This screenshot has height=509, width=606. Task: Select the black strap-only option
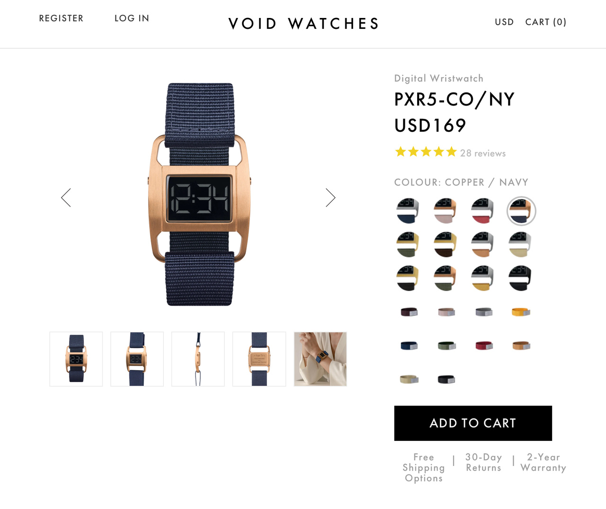(x=446, y=379)
